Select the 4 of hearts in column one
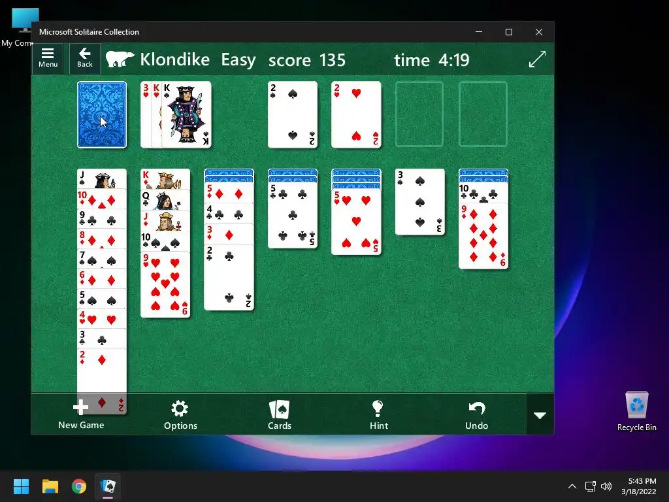 click(101, 319)
